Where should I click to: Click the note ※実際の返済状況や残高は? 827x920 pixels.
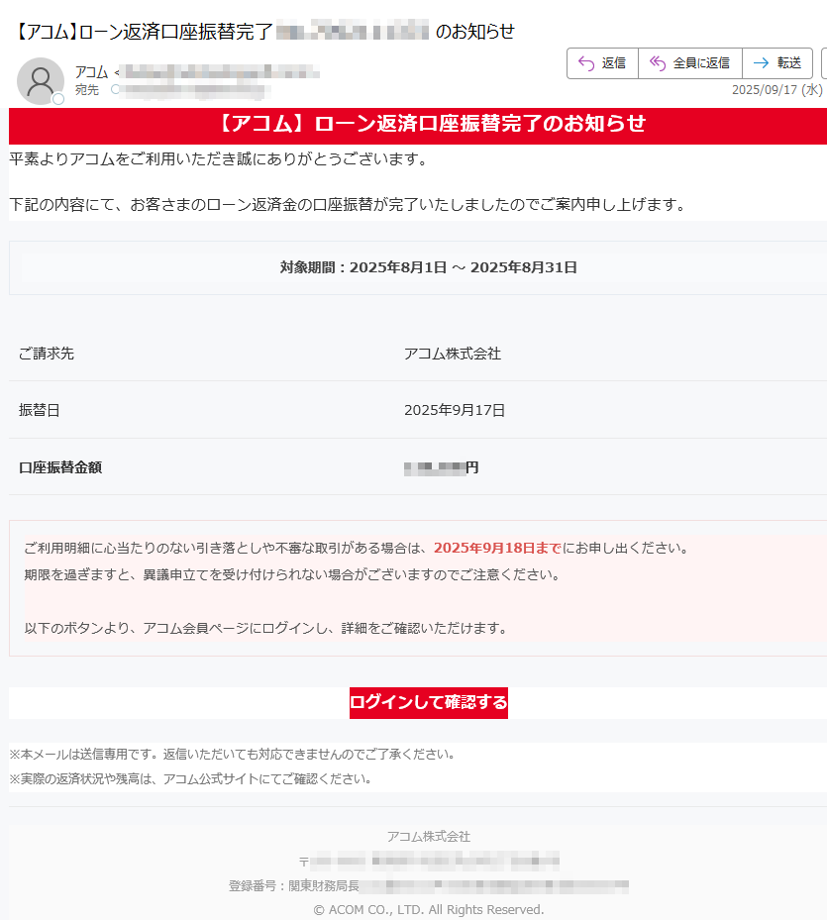click(x=191, y=779)
